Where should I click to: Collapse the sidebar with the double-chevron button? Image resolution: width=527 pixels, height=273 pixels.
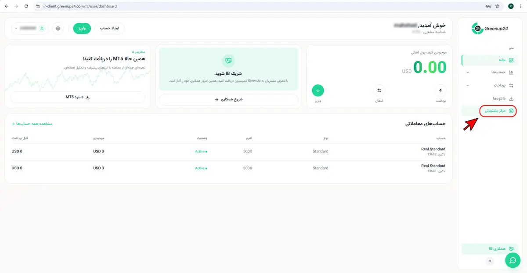(x=490, y=261)
